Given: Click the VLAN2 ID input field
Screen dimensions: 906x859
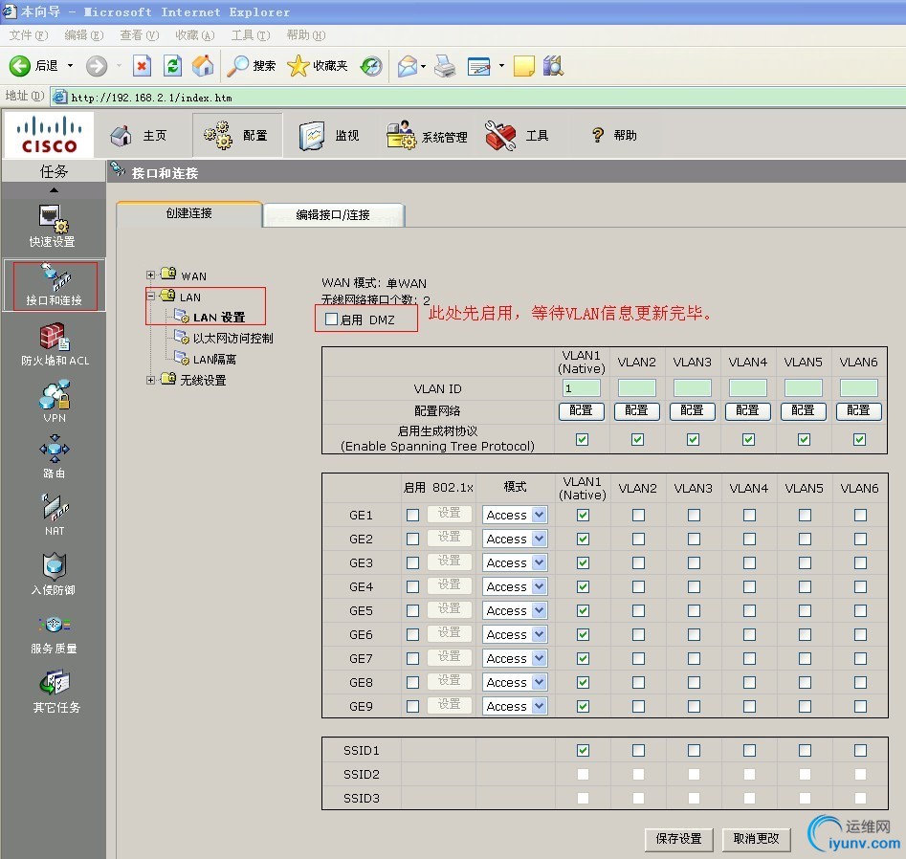Looking at the screenshot, I should [x=636, y=388].
